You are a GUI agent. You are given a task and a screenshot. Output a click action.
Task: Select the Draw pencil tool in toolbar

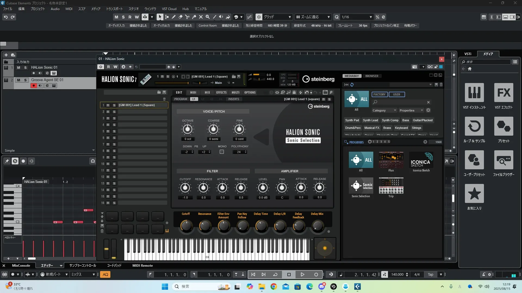click(x=173, y=17)
